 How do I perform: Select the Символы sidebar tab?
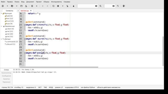(9, 11)
